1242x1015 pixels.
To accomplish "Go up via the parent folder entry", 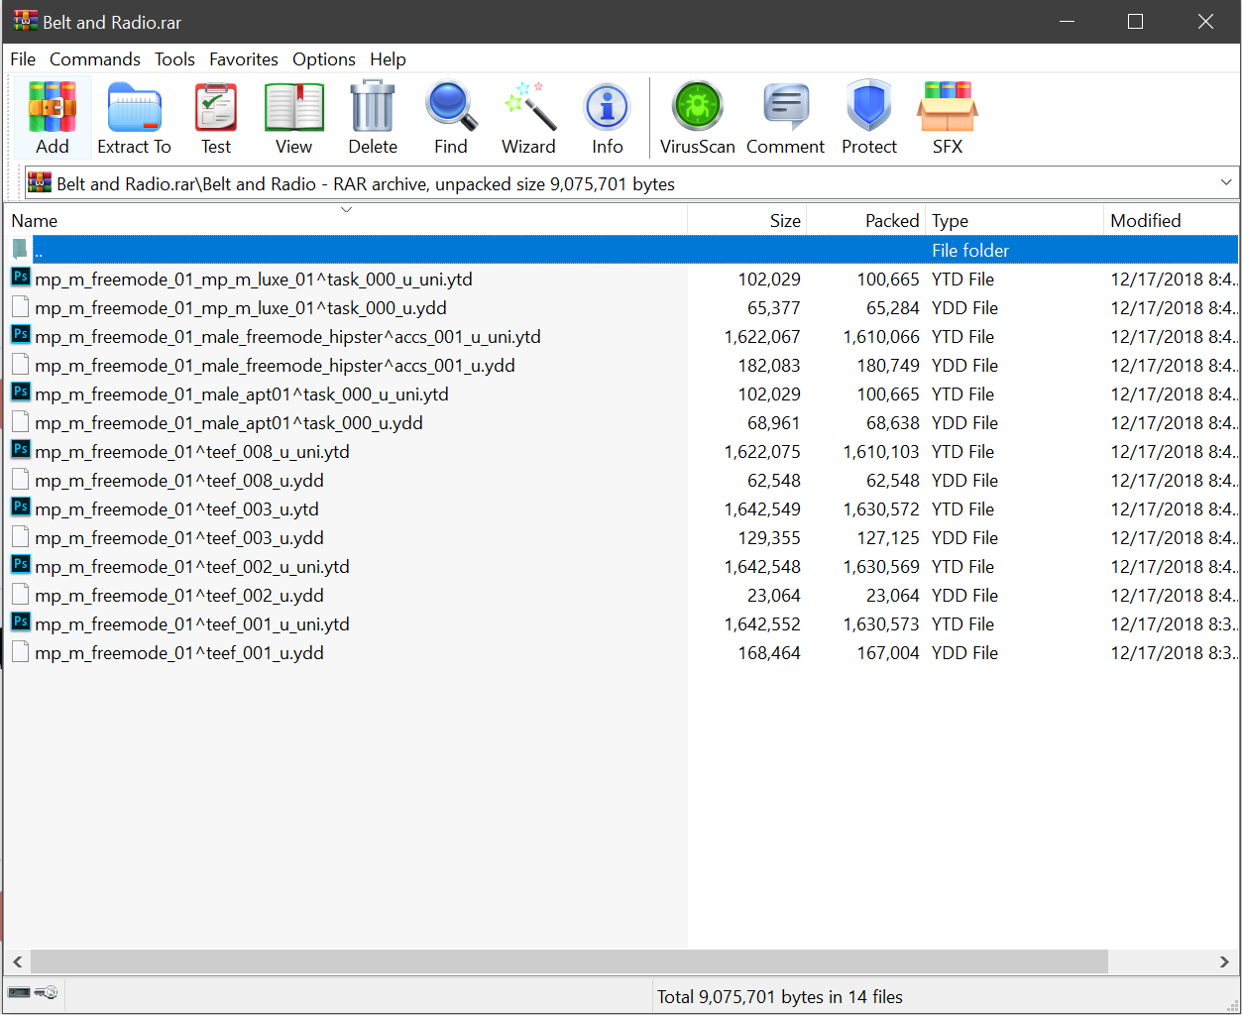I will [38, 251].
